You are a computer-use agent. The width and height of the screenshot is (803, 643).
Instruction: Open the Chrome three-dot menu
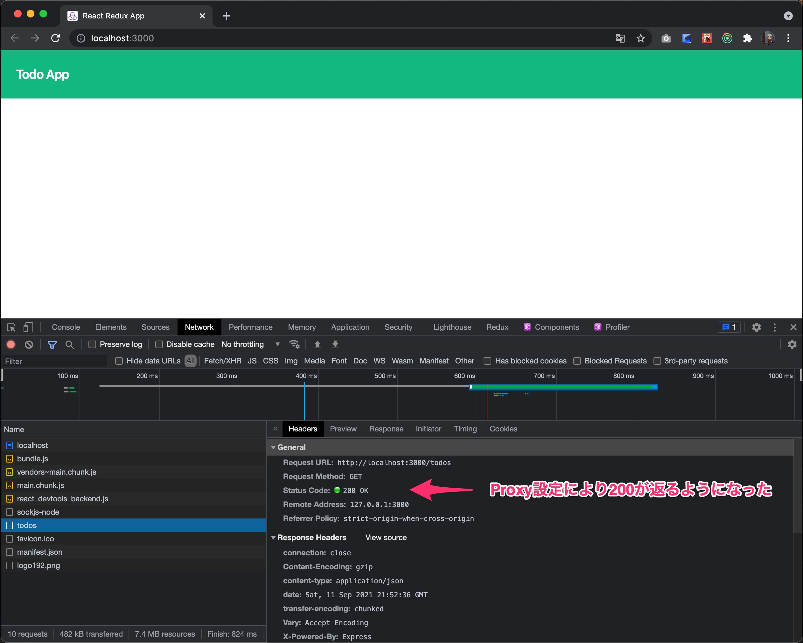[788, 38]
